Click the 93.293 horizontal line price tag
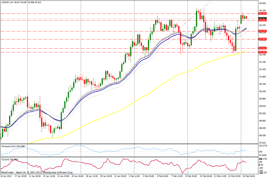The width and height of the screenshot is (267, 178). coord(262,31)
